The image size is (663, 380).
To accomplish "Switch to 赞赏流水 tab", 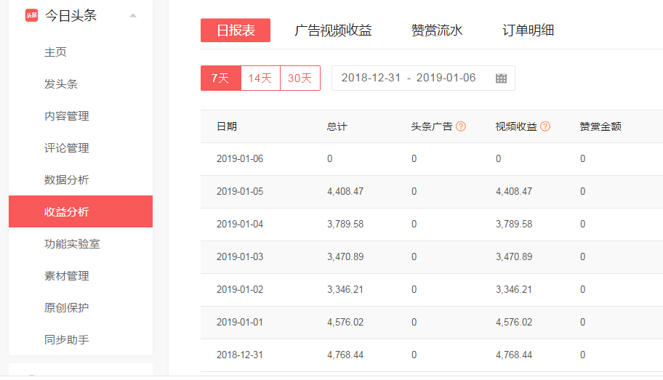I will pos(437,30).
